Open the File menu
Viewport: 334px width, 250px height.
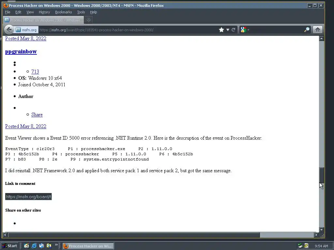[8, 12]
